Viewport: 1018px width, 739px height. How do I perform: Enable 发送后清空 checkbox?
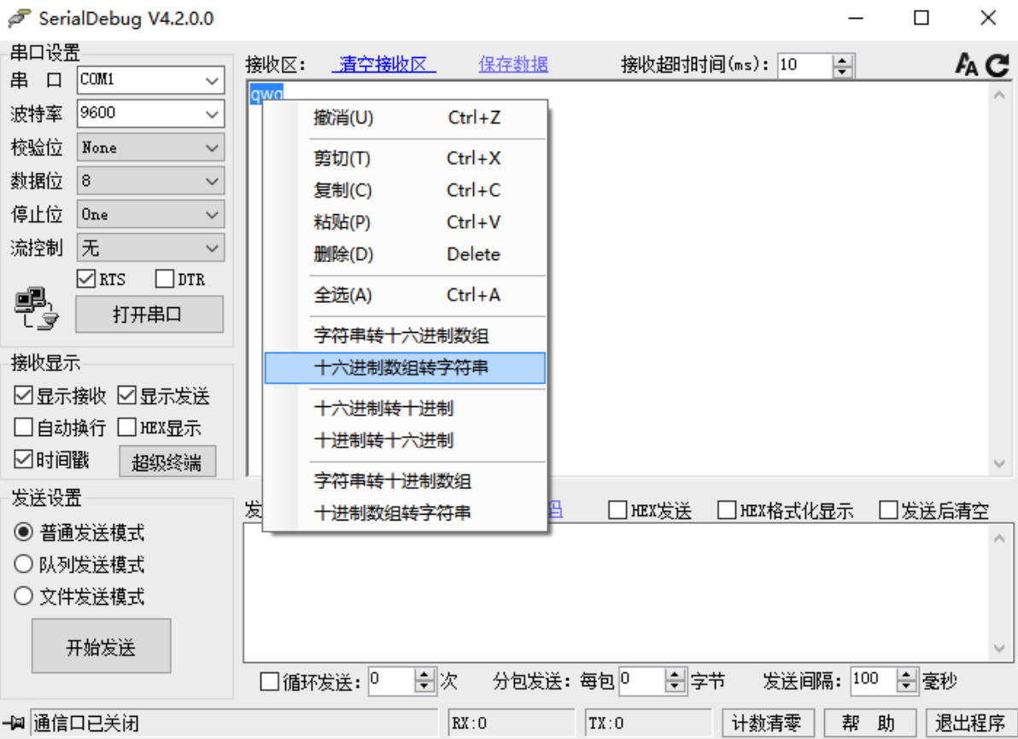coord(888,510)
